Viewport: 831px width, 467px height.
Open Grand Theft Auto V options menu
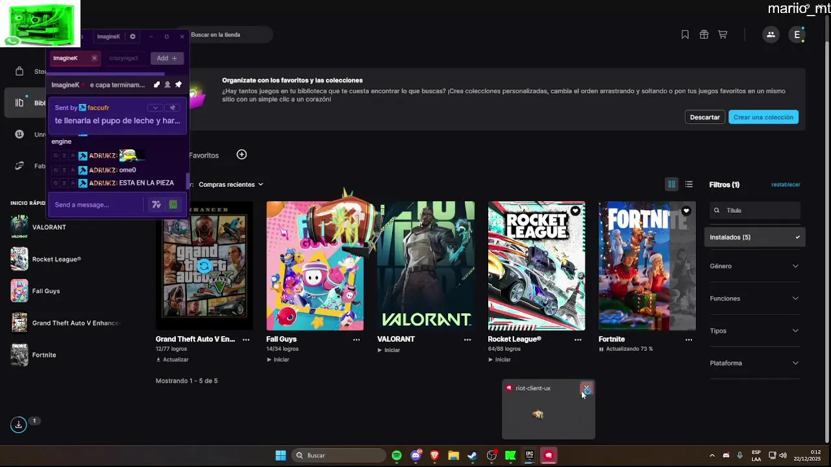[x=246, y=339]
